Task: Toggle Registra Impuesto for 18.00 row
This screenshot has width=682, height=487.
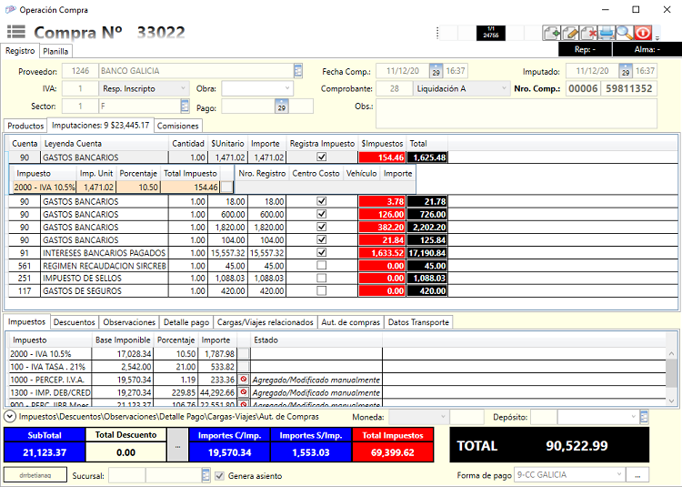Action: click(x=321, y=201)
